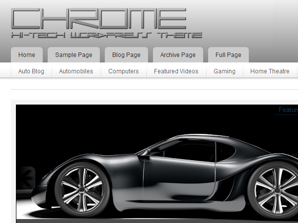
Task: Open the Home Theatre category
Action: tap(270, 71)
